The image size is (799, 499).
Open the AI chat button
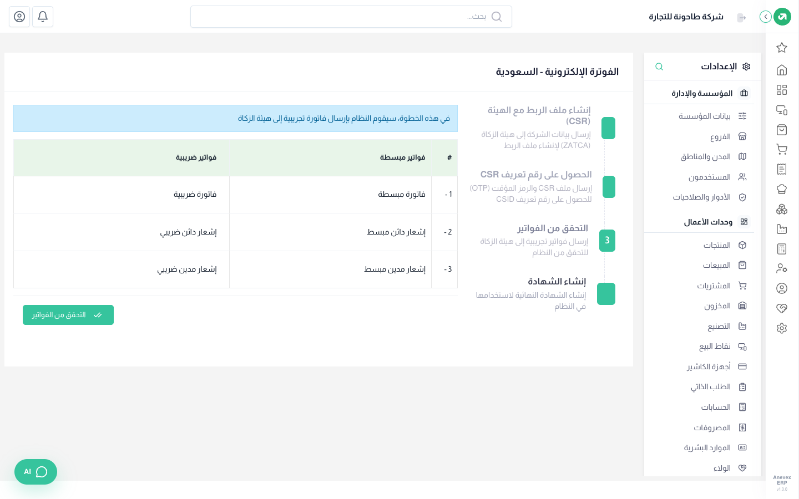point(36,472)
